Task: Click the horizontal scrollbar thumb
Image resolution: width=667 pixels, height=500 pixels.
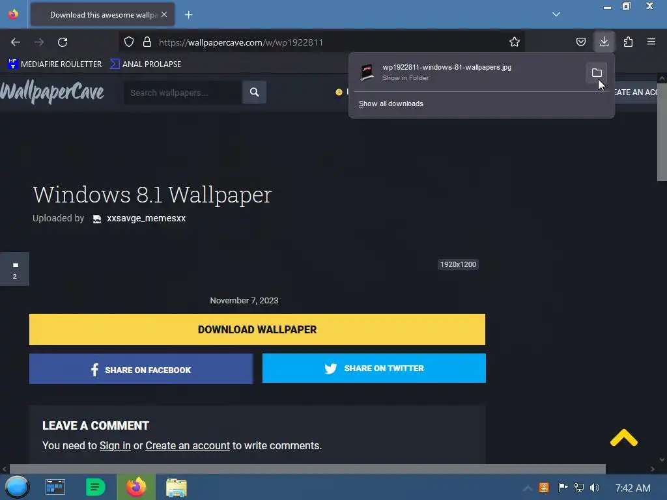Action: pyautogui.click(x=307, y=469)
